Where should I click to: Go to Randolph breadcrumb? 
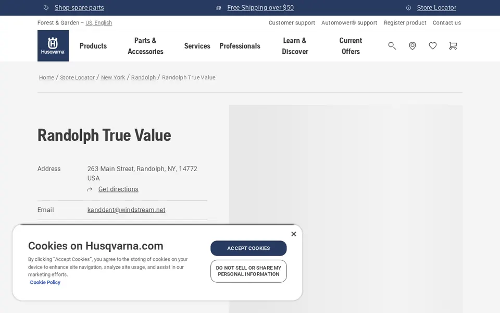click(x=144, y=78)
